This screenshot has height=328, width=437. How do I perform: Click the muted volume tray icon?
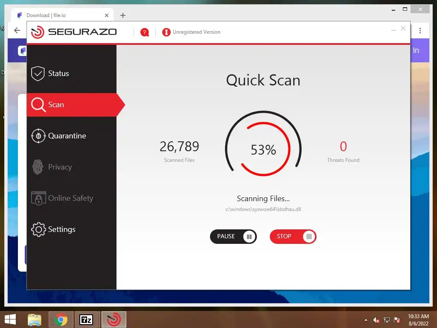point(376,320)
